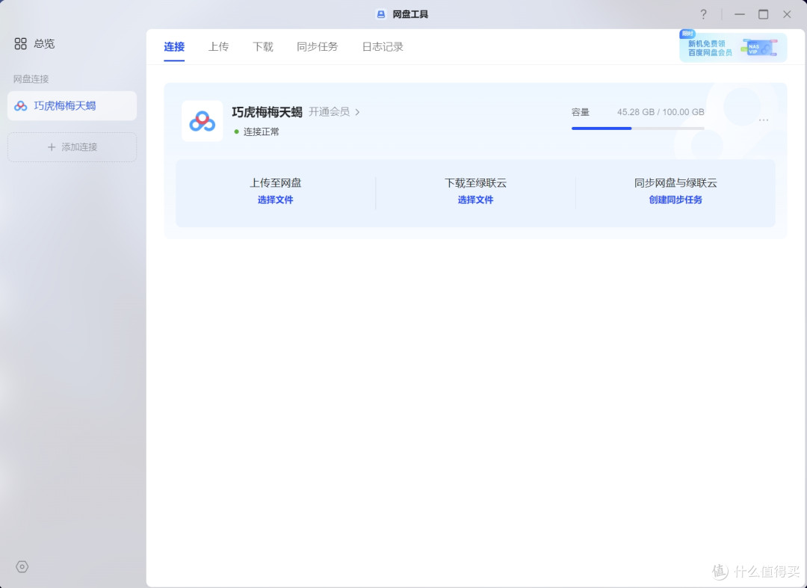Click the 添加连接 button
This screenshot has width=807, height=588.
72,147
